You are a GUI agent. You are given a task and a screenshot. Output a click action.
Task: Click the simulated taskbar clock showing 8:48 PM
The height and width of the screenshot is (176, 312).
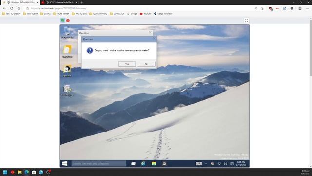point(241,164)
